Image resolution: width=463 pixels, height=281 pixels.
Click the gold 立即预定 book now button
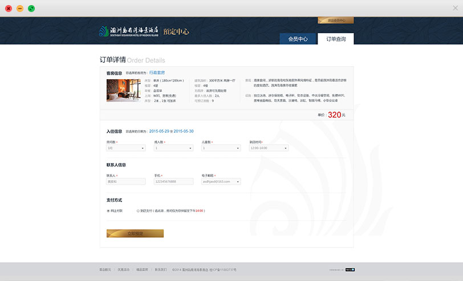135,234
